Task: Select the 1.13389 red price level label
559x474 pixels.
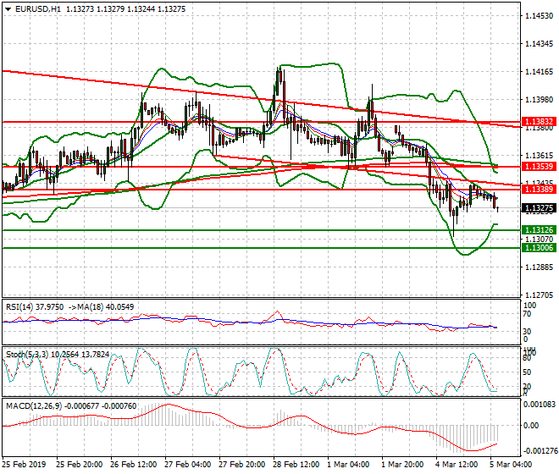Action: point(539,190)
